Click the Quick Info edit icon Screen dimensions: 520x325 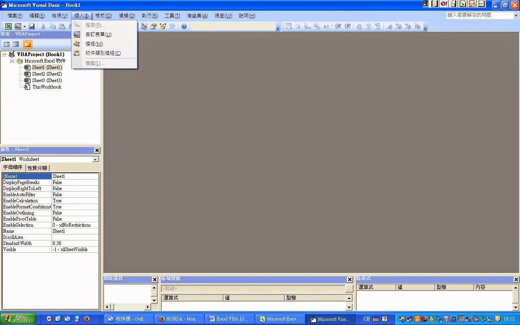[308, 26]
